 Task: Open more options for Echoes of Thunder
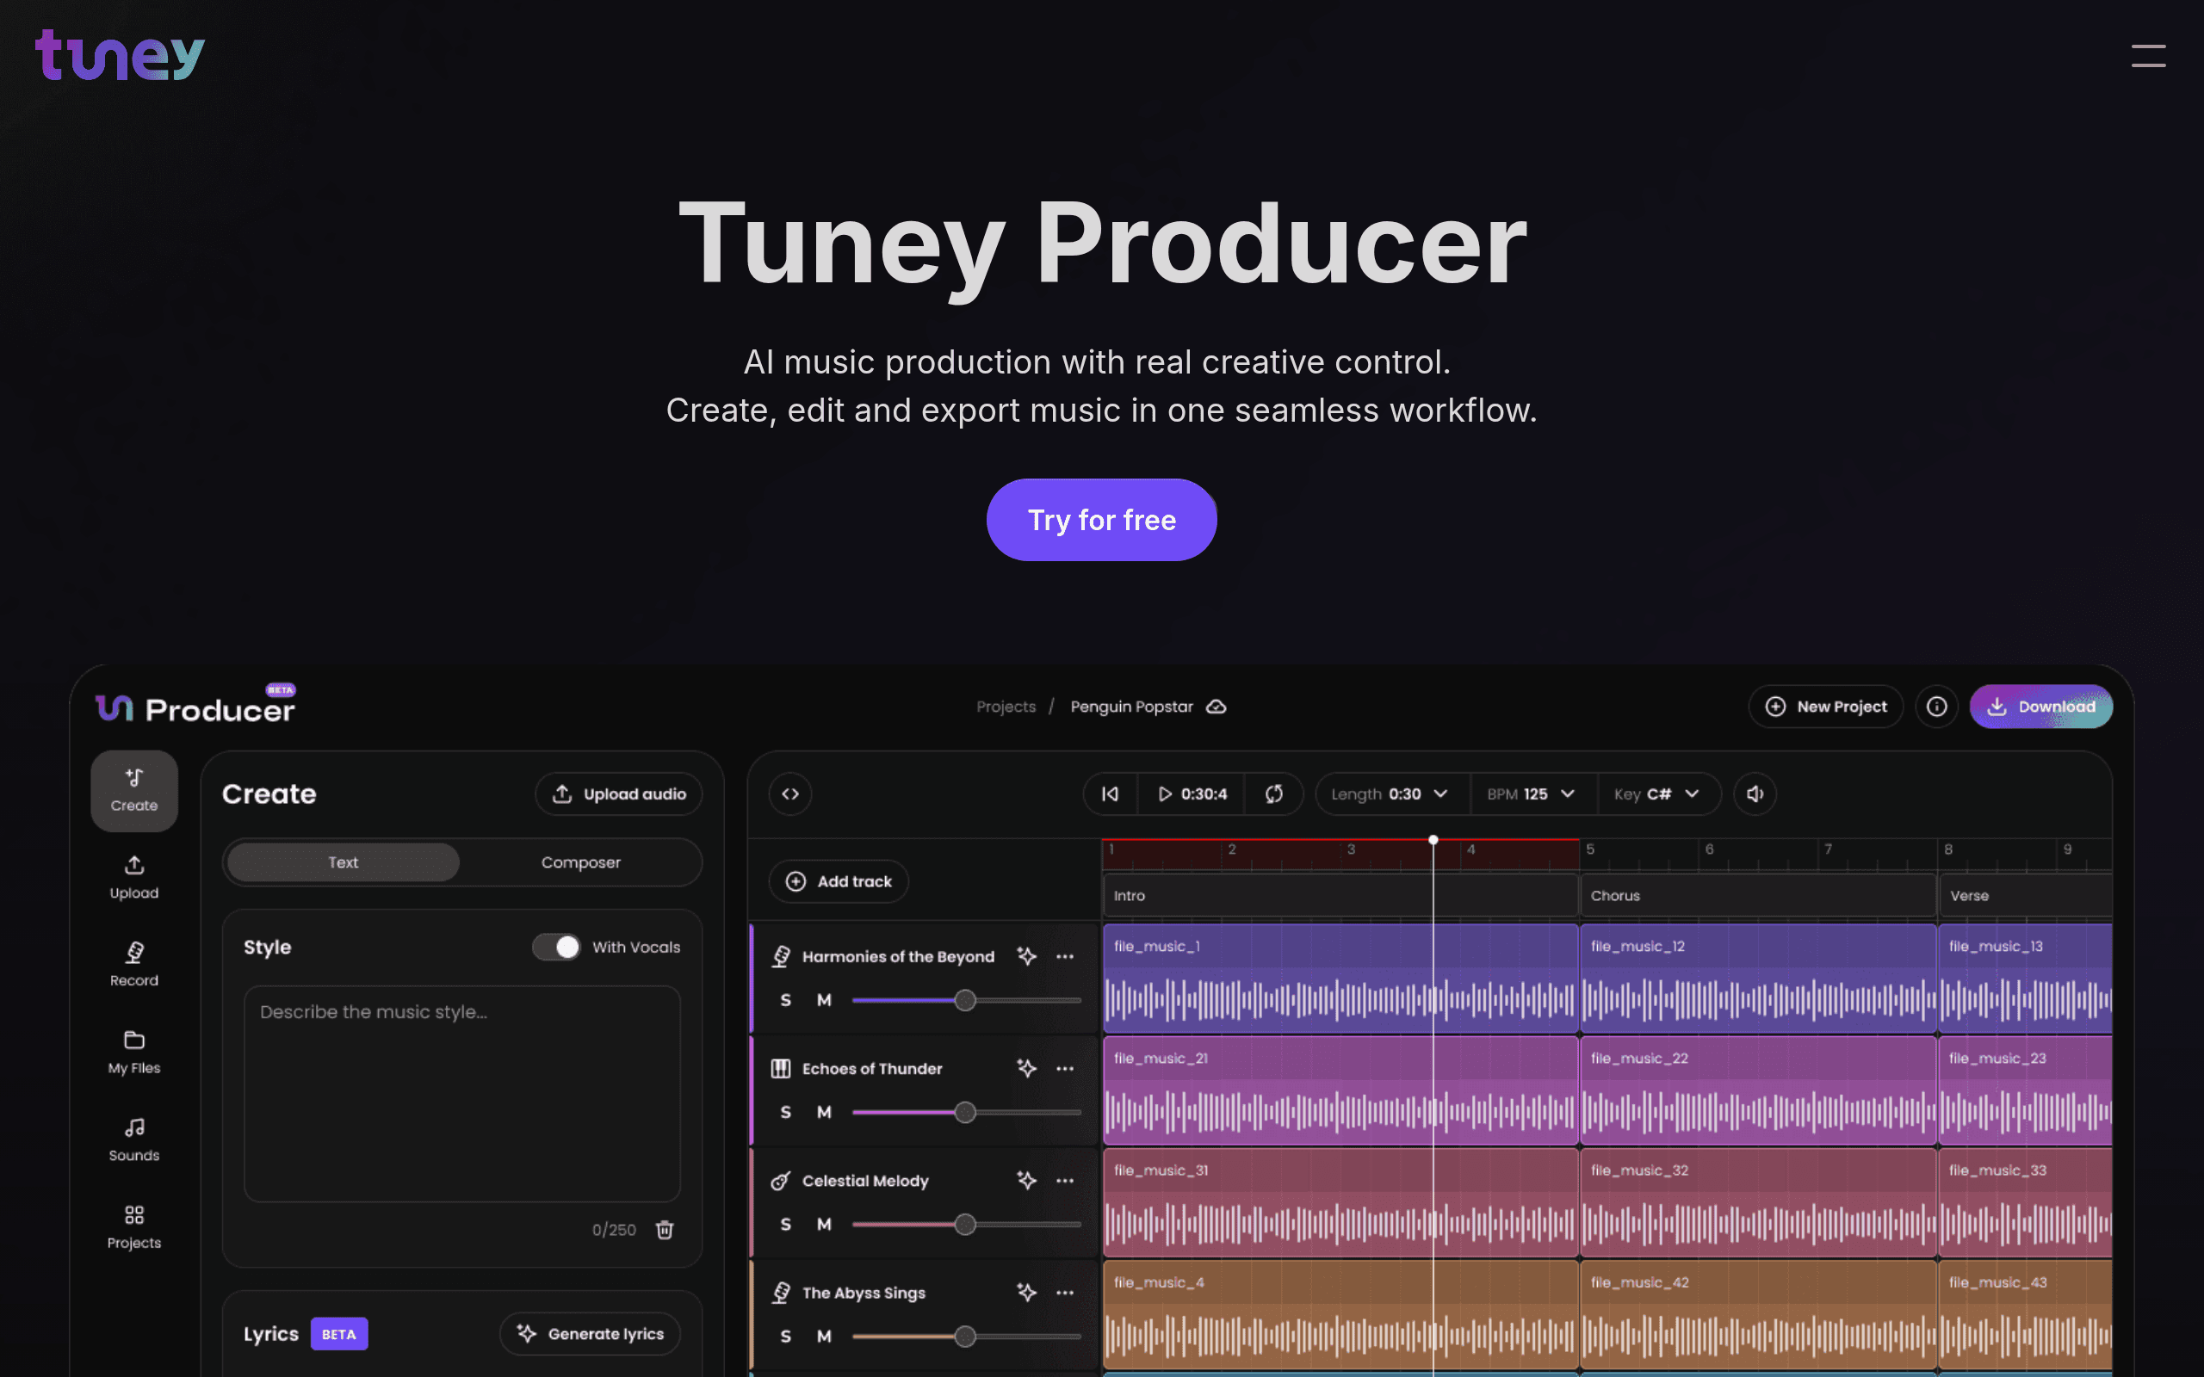click(1065, 1068)
